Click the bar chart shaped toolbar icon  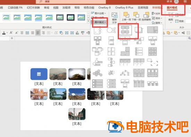77,33
